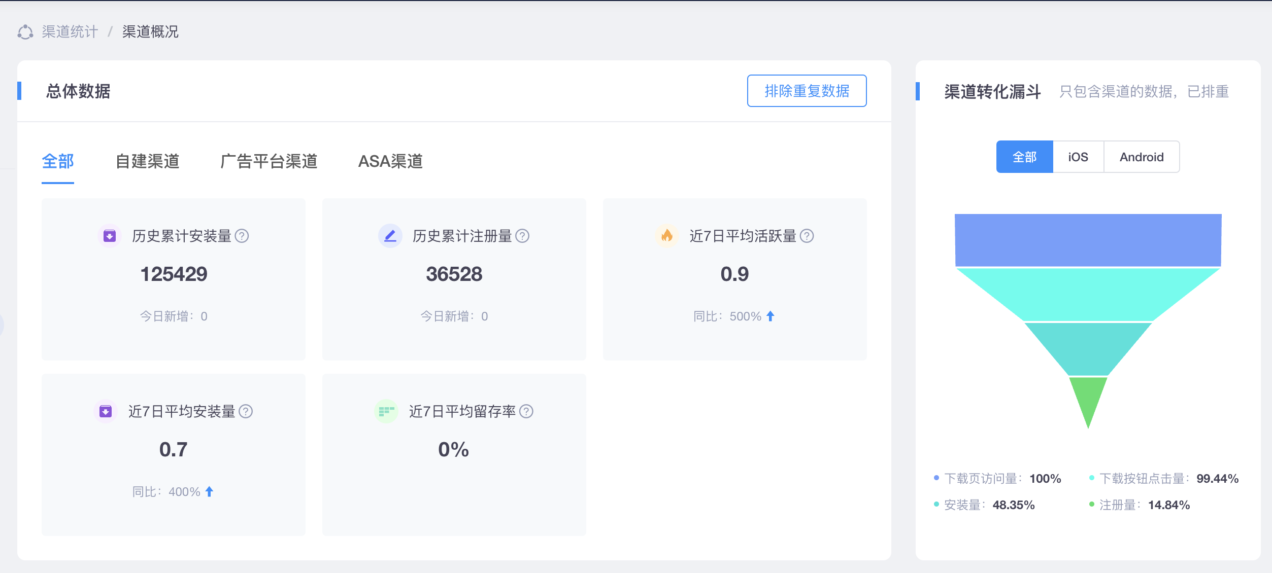Click the 排除重复数据 button

point(807,91)
